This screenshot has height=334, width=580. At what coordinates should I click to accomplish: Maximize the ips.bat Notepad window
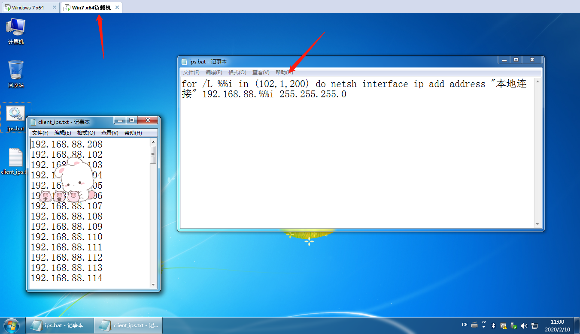516,60
